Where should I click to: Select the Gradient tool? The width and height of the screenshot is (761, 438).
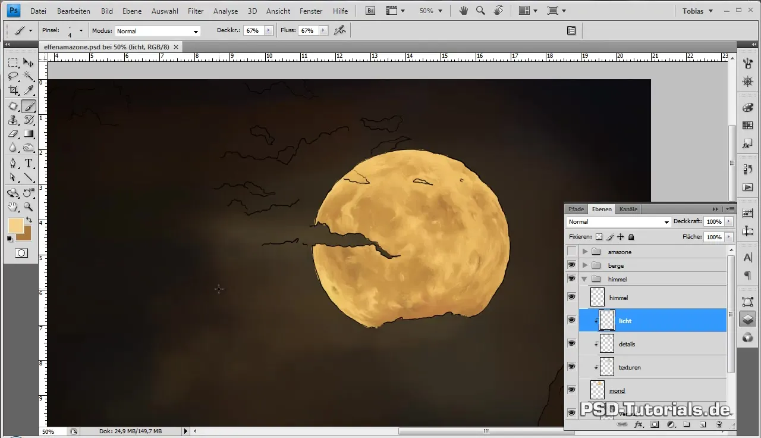pyautogui.click(x=28, y=134)
